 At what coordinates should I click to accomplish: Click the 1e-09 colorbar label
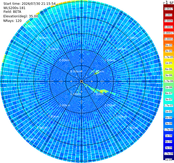tap(169, 160)
